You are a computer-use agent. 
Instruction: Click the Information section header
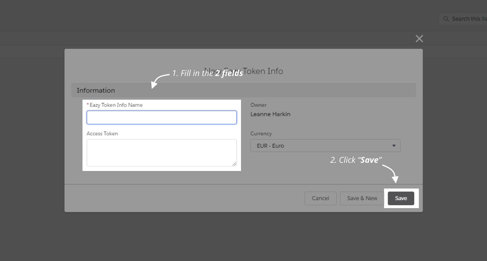pyautogui.click(x=243, y=90)
